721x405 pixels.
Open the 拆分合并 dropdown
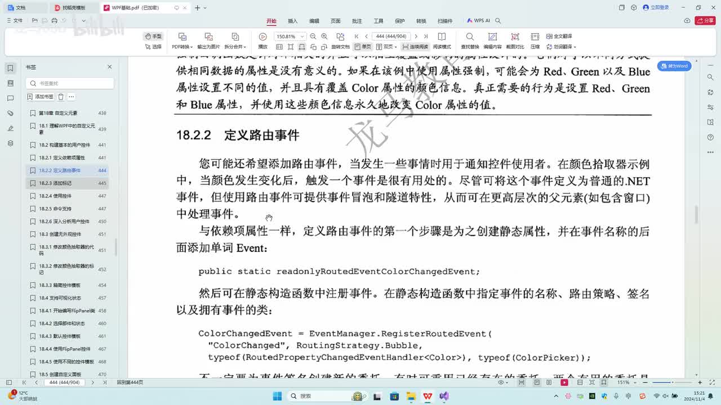pyautogui.click(x=235, y=41)
